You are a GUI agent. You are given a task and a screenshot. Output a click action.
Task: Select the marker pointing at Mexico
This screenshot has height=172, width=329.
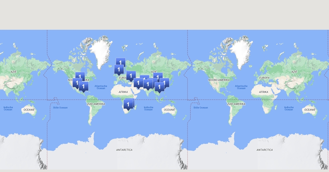click(83, 86)
